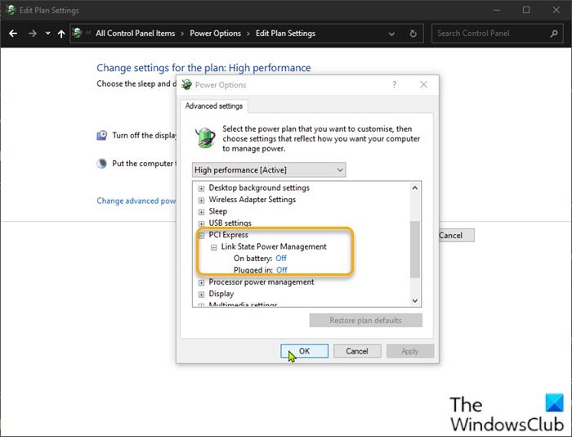The height and width of the screenshot is (437, 572).
Task: Expand the Display settings node
Action: point(201,295)
